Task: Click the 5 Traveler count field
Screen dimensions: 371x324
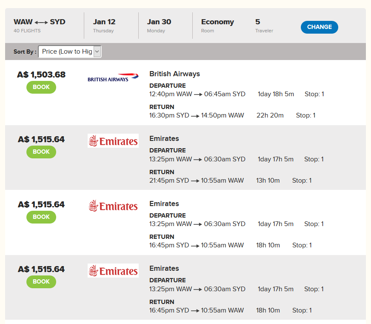Action: 264,26
